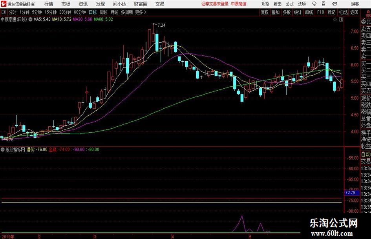Open the 交易 menu
This screenshot has width=371, height=239.
(160, 4)
